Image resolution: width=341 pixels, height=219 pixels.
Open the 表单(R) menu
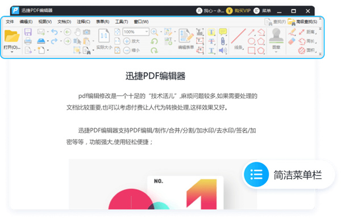click(x=103, y=22)
